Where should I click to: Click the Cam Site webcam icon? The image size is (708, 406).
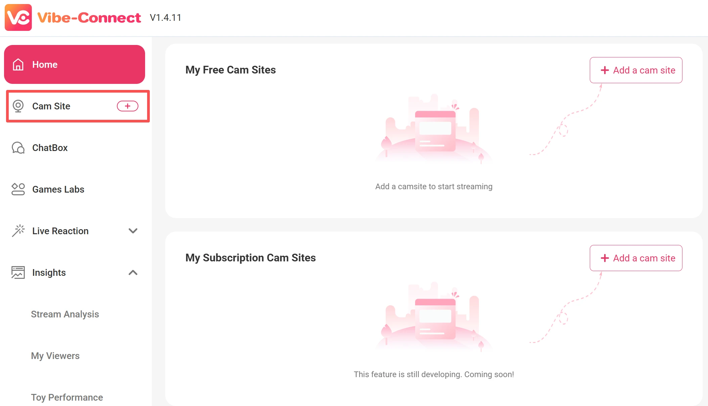coord(18,106)
